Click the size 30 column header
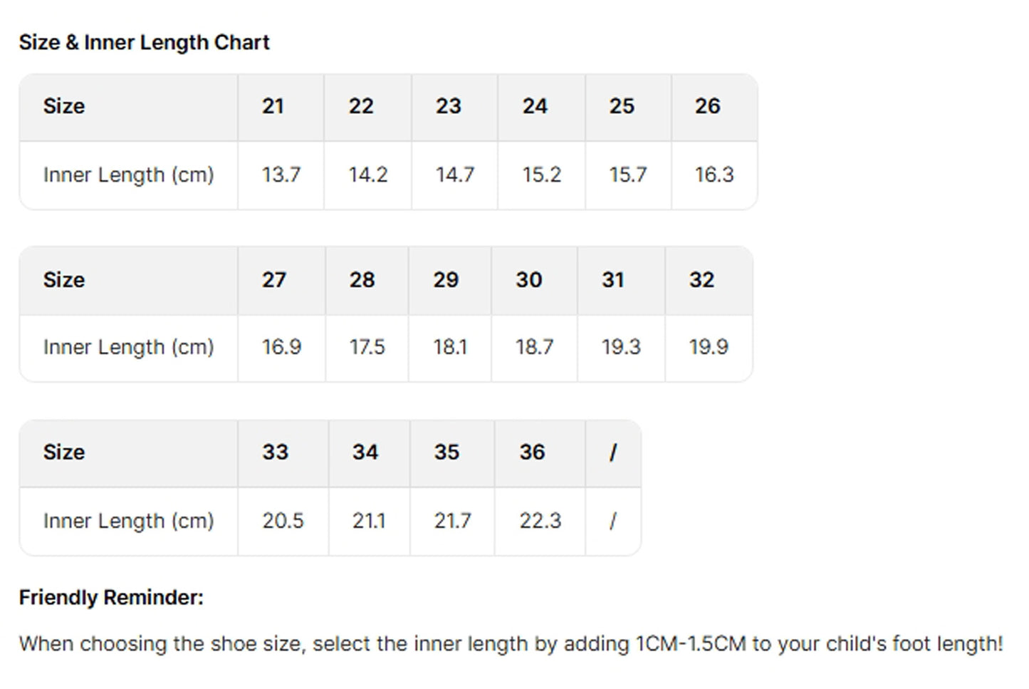The image size is (1029, 689). click(x=529, y=280)
